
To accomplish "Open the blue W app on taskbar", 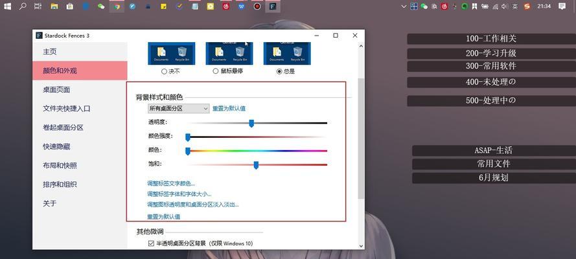I will coord(241,6).
